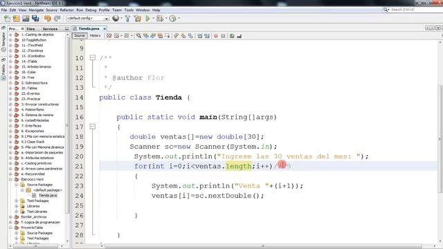Select the 9.2 Clase Stack project
Image resolution: width=443 pixels, height=249 pixels.
click(33, 142)
